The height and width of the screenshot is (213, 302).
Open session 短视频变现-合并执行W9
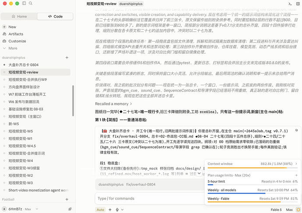pyautogui.click(x=35, y=80)
